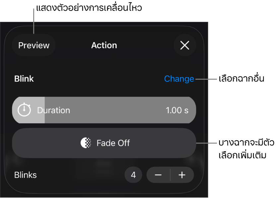Click the stopwatch icon in Duration
Image resolution: width=277 pixels, height=198 pixels.
[x=24, y=110]
